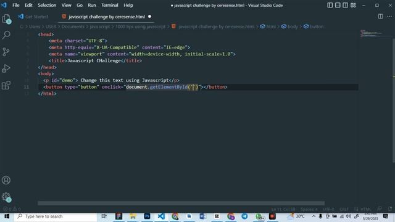Select the Documents breadcrumb

point(73,27)
